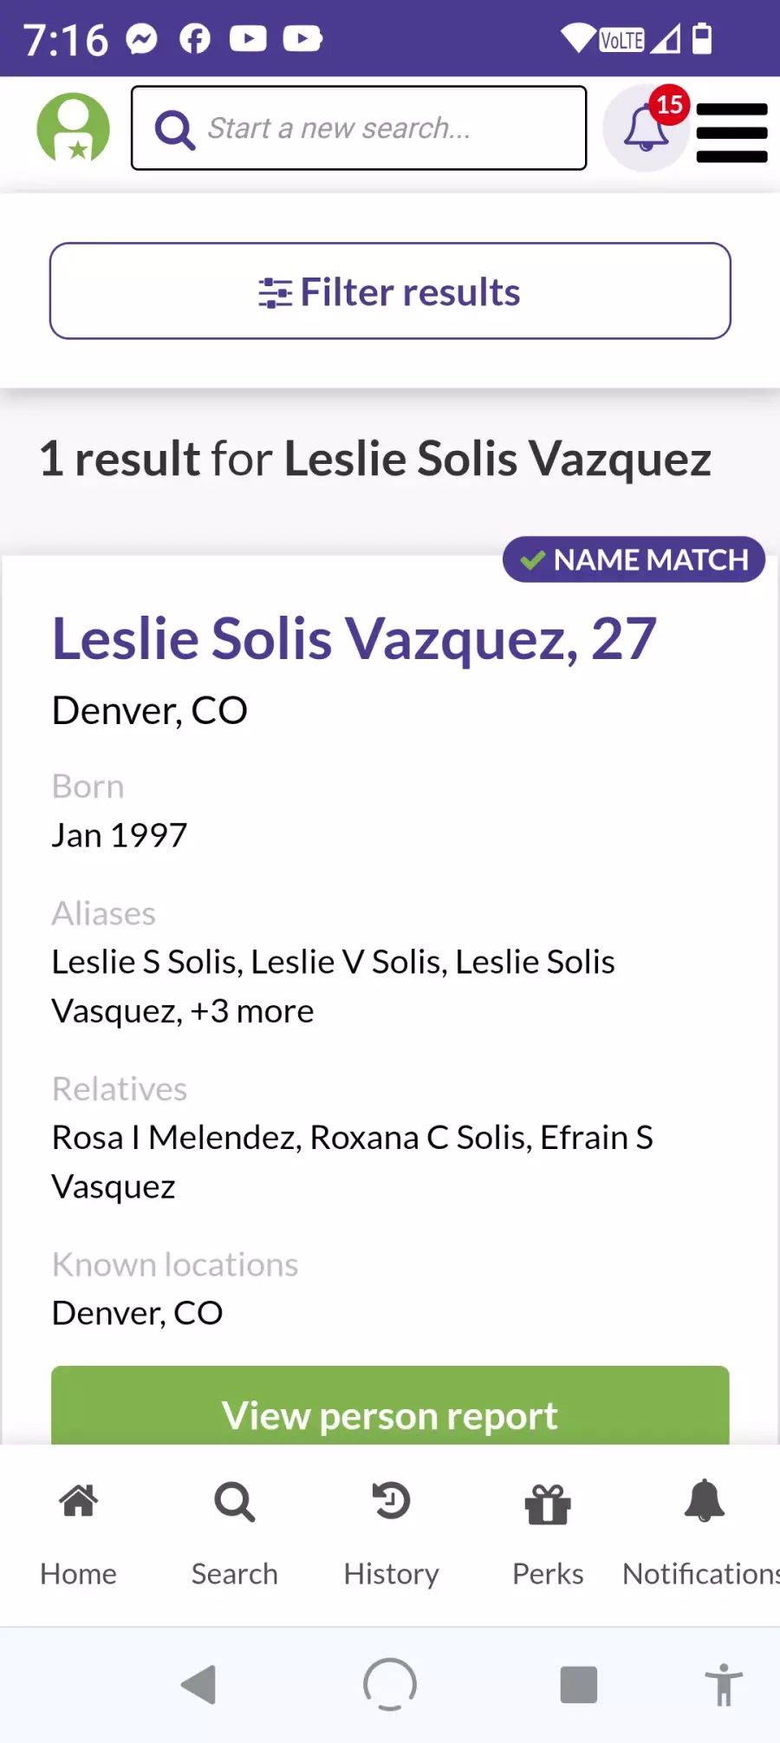The width and height of the screenshot is (780, 1743).
Task: Open the green user profile avatar
Action: pos(74,128)
